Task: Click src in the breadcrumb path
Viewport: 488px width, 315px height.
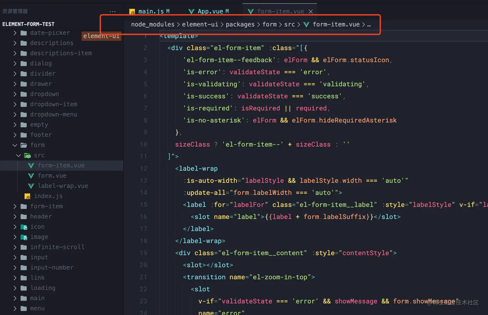Action: click(290, 25)
